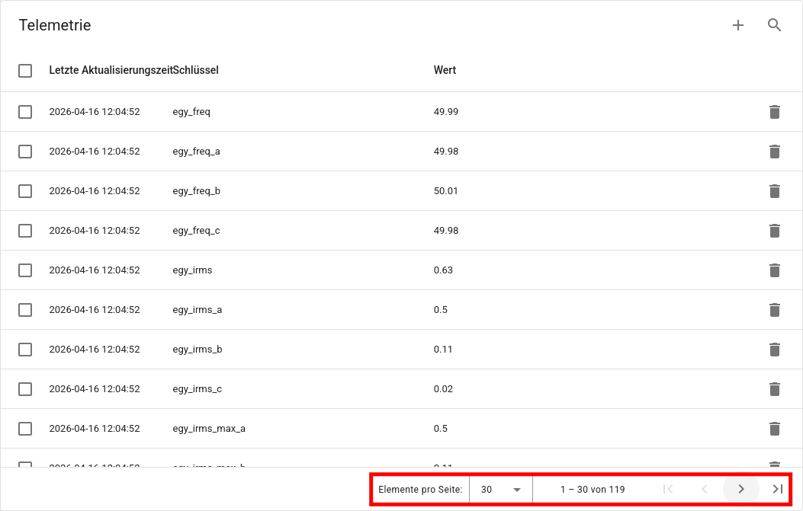The height and width of the screenshot is (511, 803).
Task: Delete the egy_irms_c telemetry entry
Action: pyautogui.click(x=774, y=389)
